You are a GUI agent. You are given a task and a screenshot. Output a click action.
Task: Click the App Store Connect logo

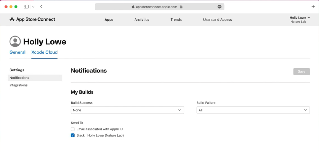point(32,19)
